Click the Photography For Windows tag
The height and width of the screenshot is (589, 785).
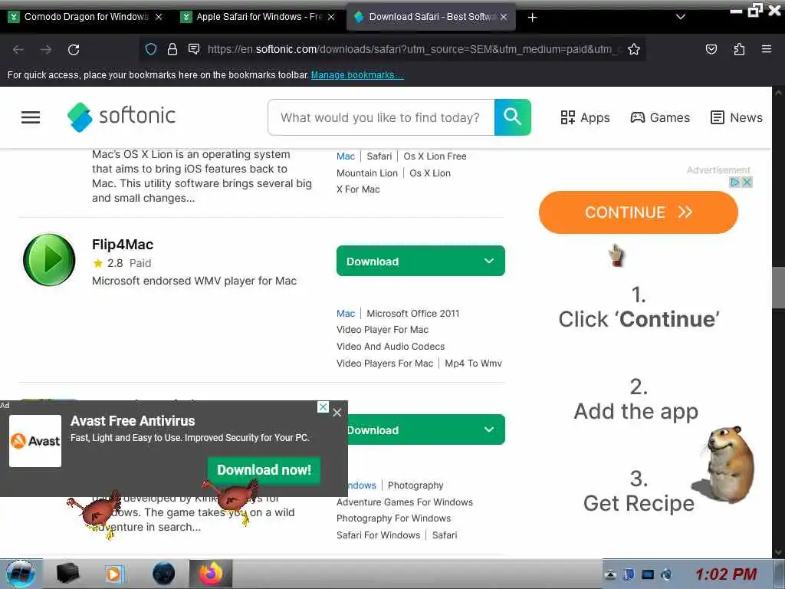393,518
